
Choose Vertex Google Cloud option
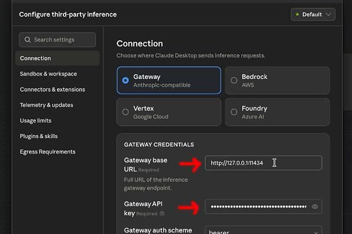[169, 112]
